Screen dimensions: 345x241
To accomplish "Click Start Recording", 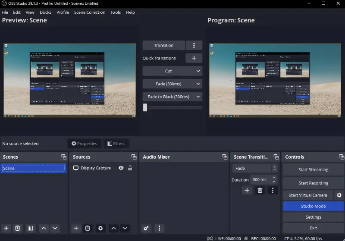I will 314,183.
